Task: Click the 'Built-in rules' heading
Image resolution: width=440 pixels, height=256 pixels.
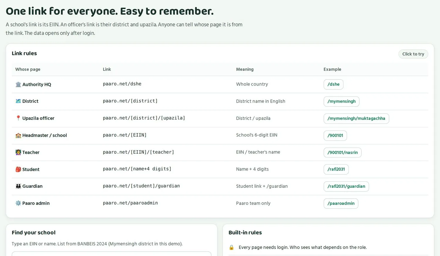Action: [x=245, y=232]
